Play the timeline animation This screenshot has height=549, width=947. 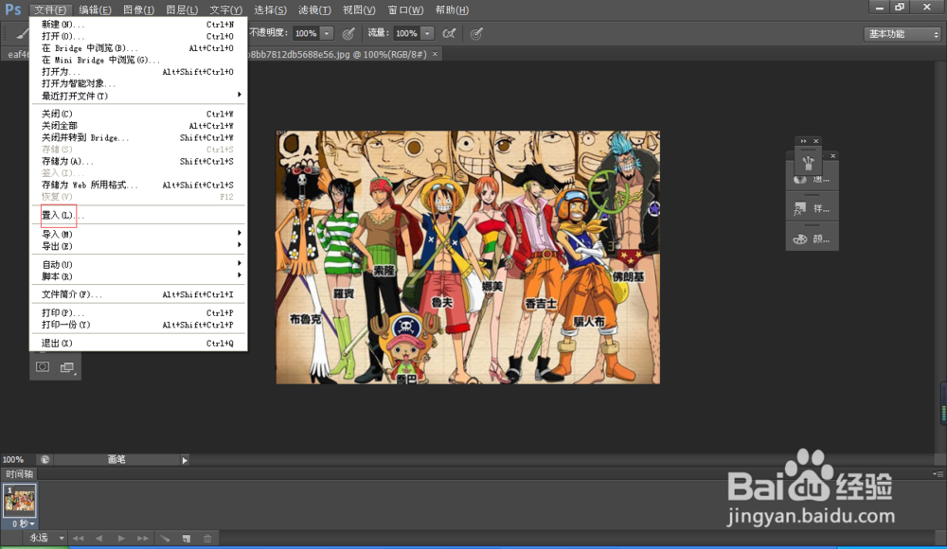tap(121, 539)
